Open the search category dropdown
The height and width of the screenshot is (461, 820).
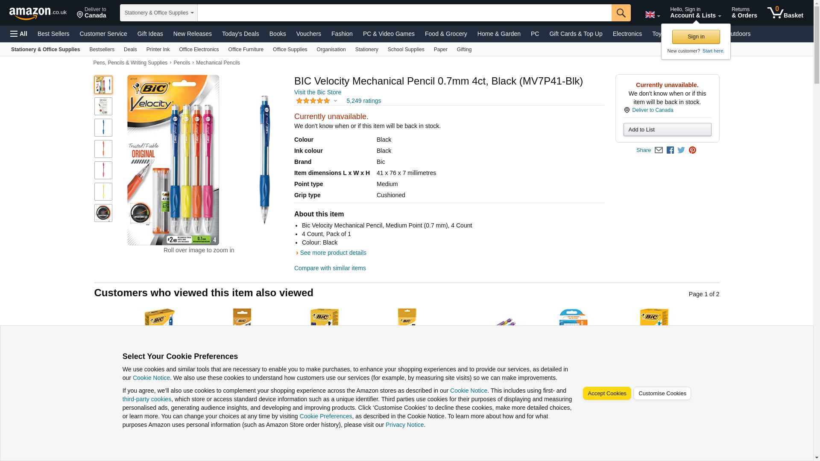(x=158, y=13)
